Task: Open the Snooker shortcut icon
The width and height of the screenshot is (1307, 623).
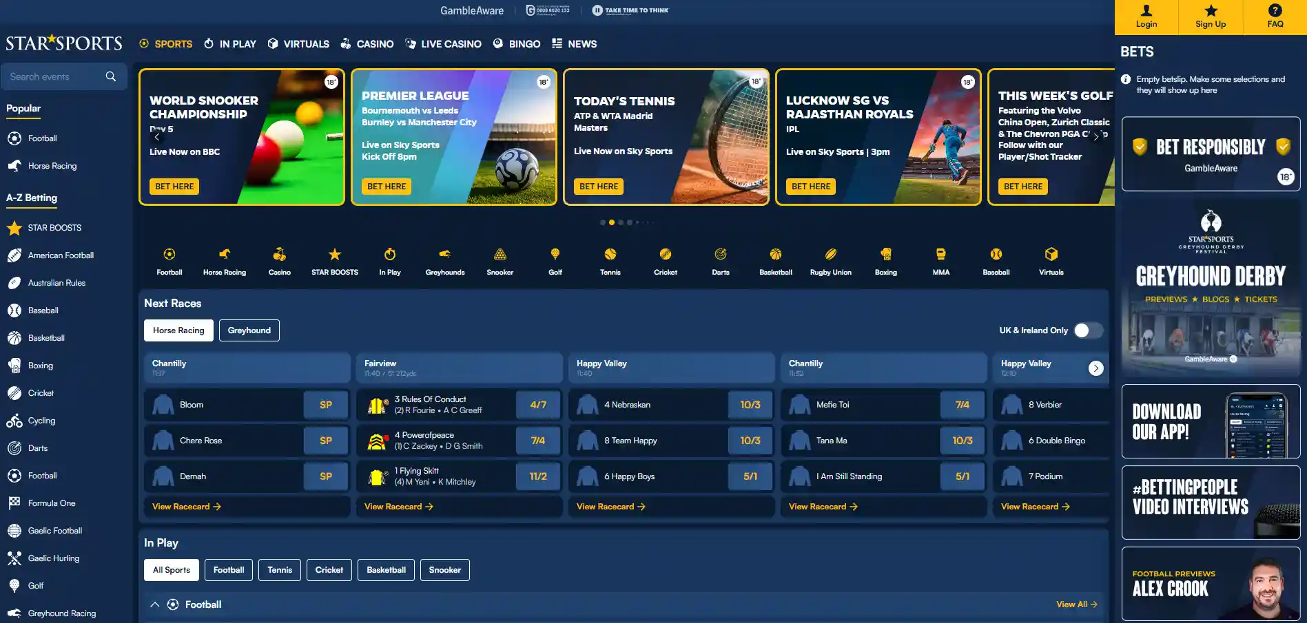Action: click(x=500, y=255)
